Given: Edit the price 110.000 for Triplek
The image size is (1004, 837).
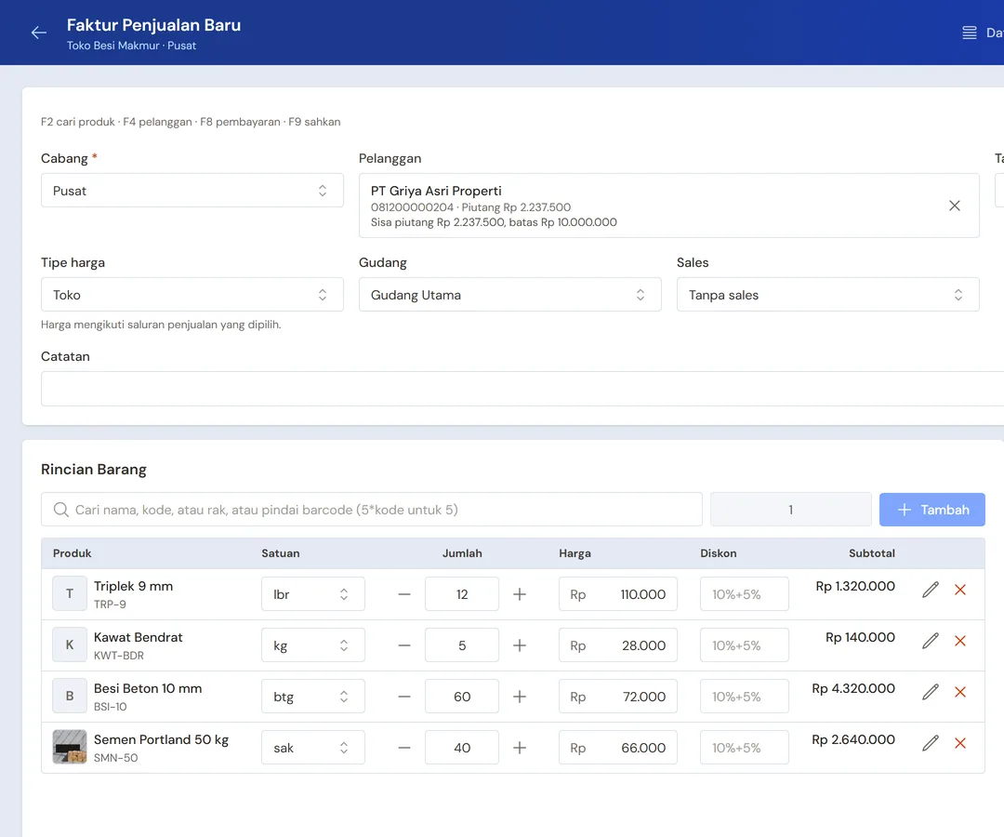Looking at the screenshot, I should pos(618,594).
